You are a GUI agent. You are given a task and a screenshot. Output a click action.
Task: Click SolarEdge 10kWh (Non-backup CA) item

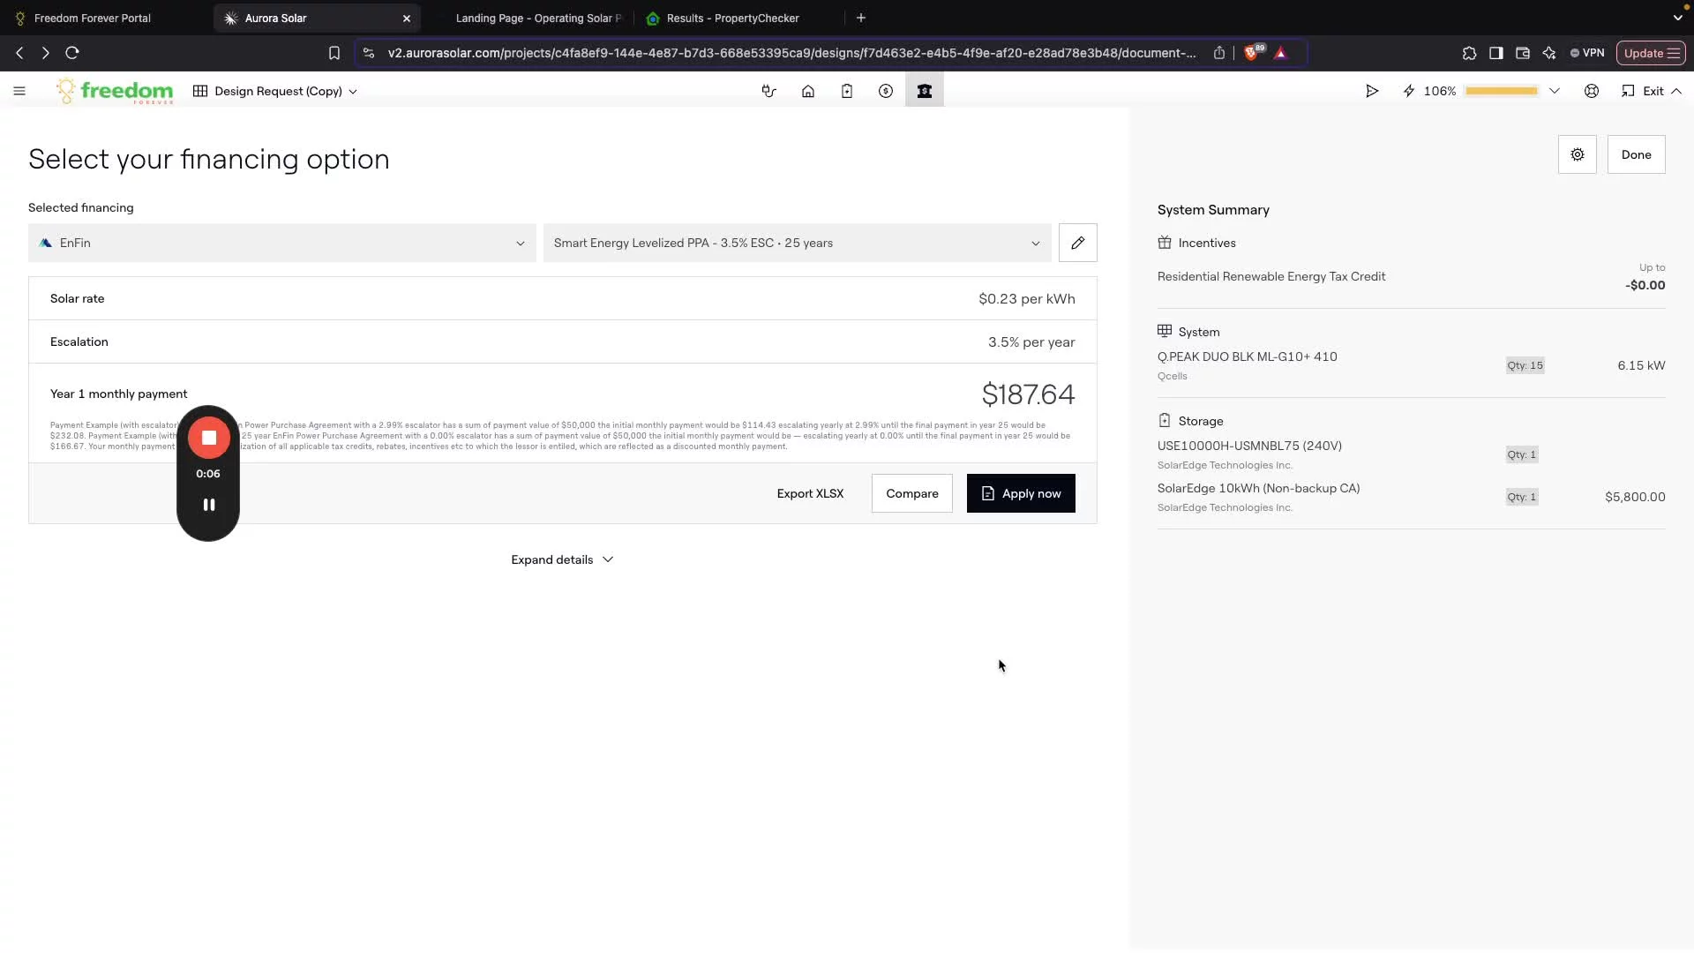1259,488
